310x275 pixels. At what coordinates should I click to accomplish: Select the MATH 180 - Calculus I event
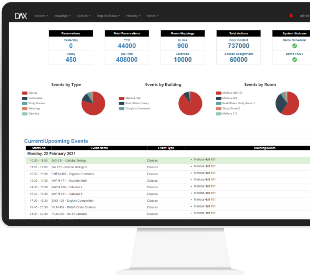click(x=66, y=187)
